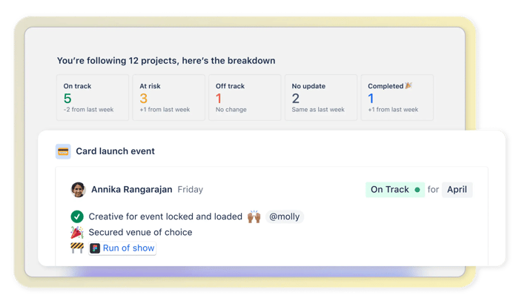Click the Annika Rangarajan author name
This screenshot has width=519, height=304.
(x=132, y=189)
